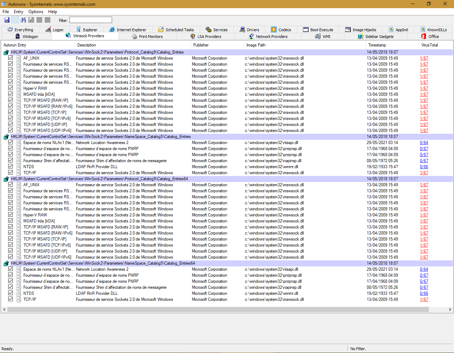454x353 pixels.
Task: Click the horizontal scrollbar's left arrow
Action: 4,310
